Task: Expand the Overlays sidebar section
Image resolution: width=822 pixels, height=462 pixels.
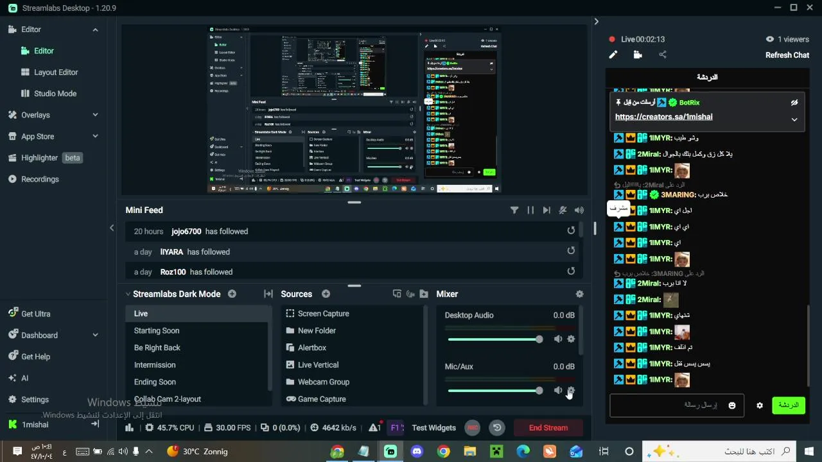Action: (x=95, y=115)
